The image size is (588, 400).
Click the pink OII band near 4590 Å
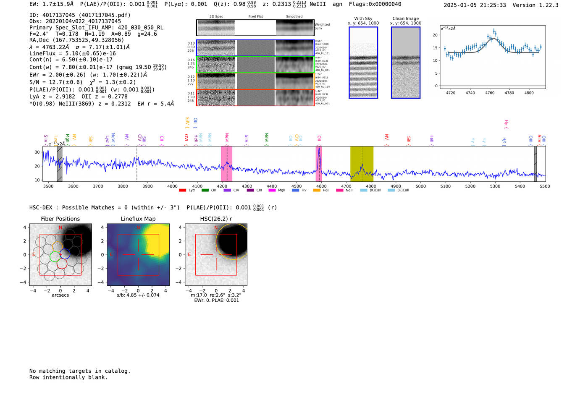pyautogui.click(x=319, y=164)
